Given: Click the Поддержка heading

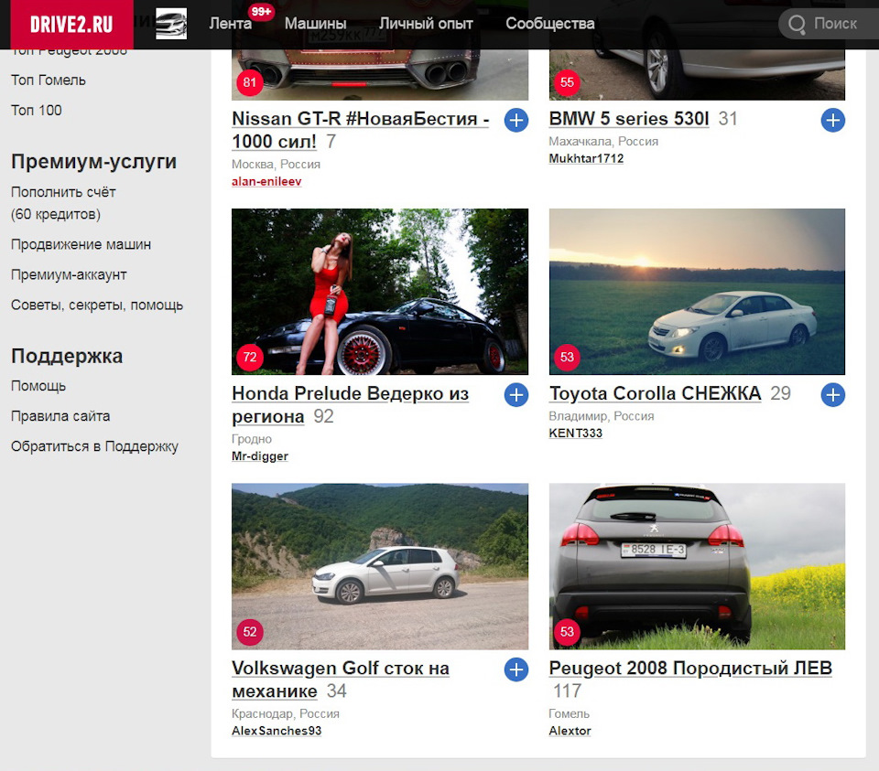Looking at the screenshot, I should click(x=67, y=356).
